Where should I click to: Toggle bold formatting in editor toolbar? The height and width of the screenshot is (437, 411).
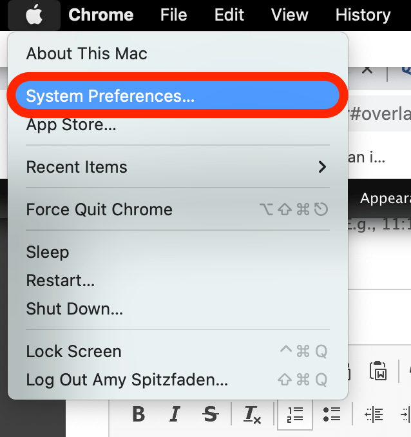point(139,414)
